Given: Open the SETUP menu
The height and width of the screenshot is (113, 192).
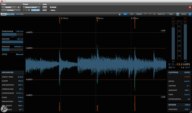Looking at the screenshot, I should [184, 14].
